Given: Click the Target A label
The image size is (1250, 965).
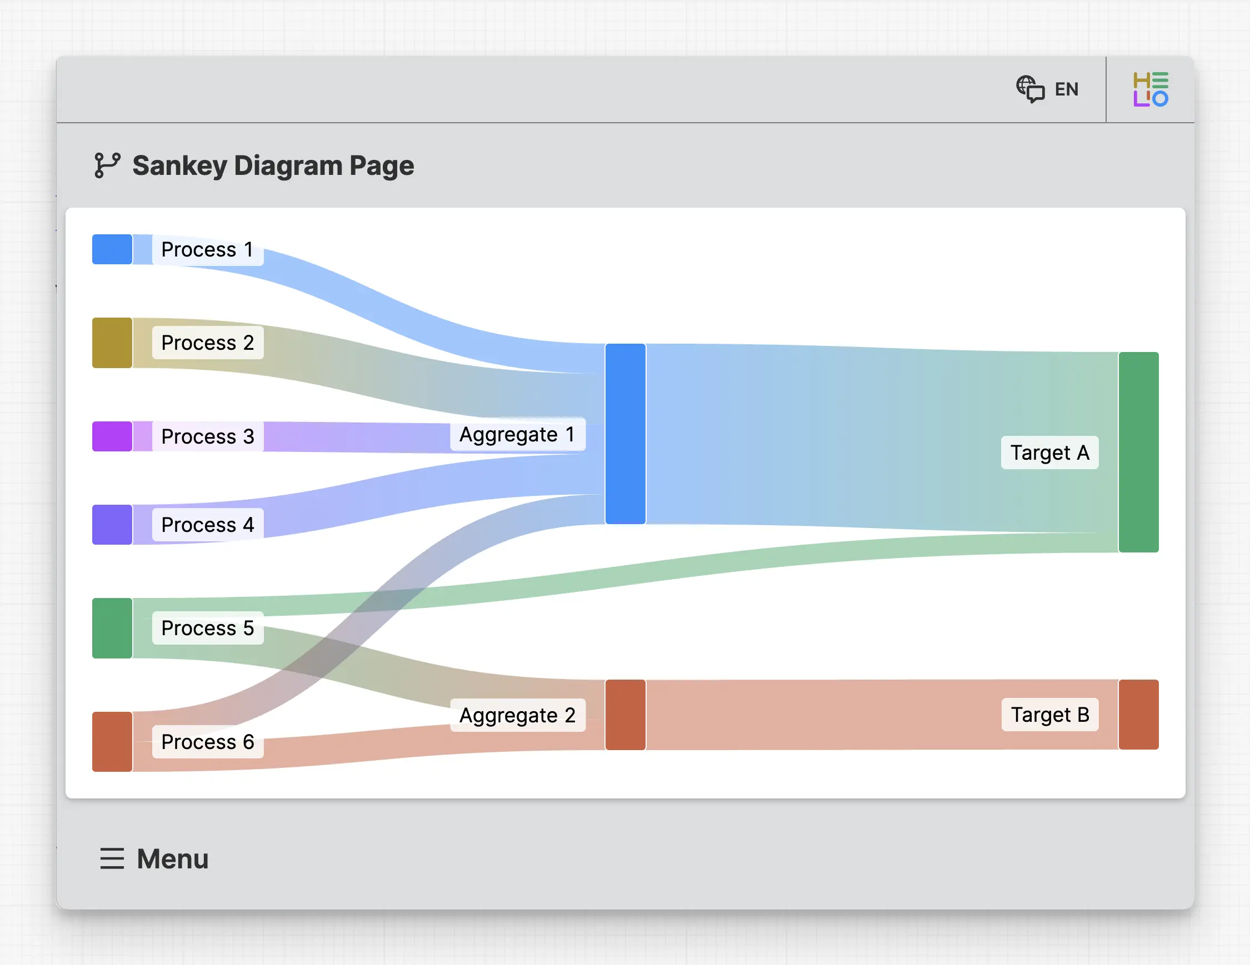Looking at the screenshot, I should pyautogui.click(x=1049, y=453).
